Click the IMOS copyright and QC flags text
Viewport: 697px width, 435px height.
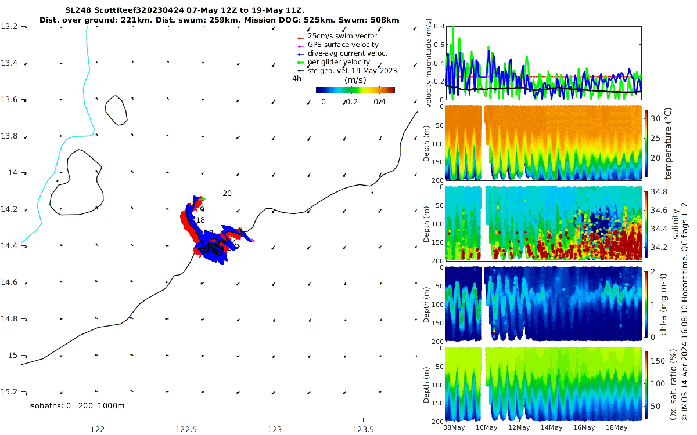coord(685,311)
